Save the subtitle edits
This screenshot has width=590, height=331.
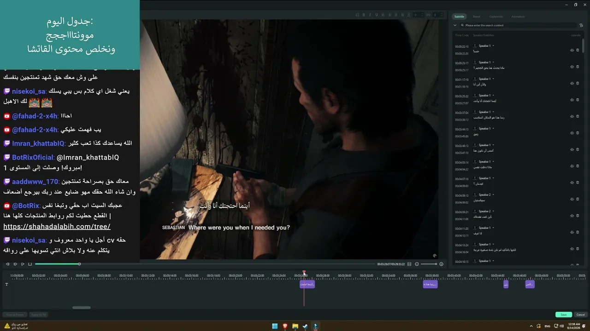[563, 314]
